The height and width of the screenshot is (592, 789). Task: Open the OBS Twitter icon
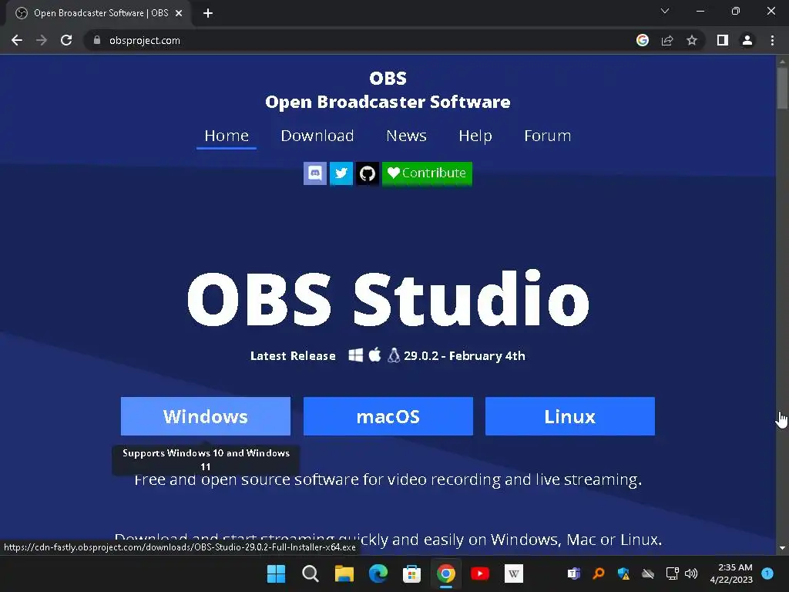[x=341, y=173]
